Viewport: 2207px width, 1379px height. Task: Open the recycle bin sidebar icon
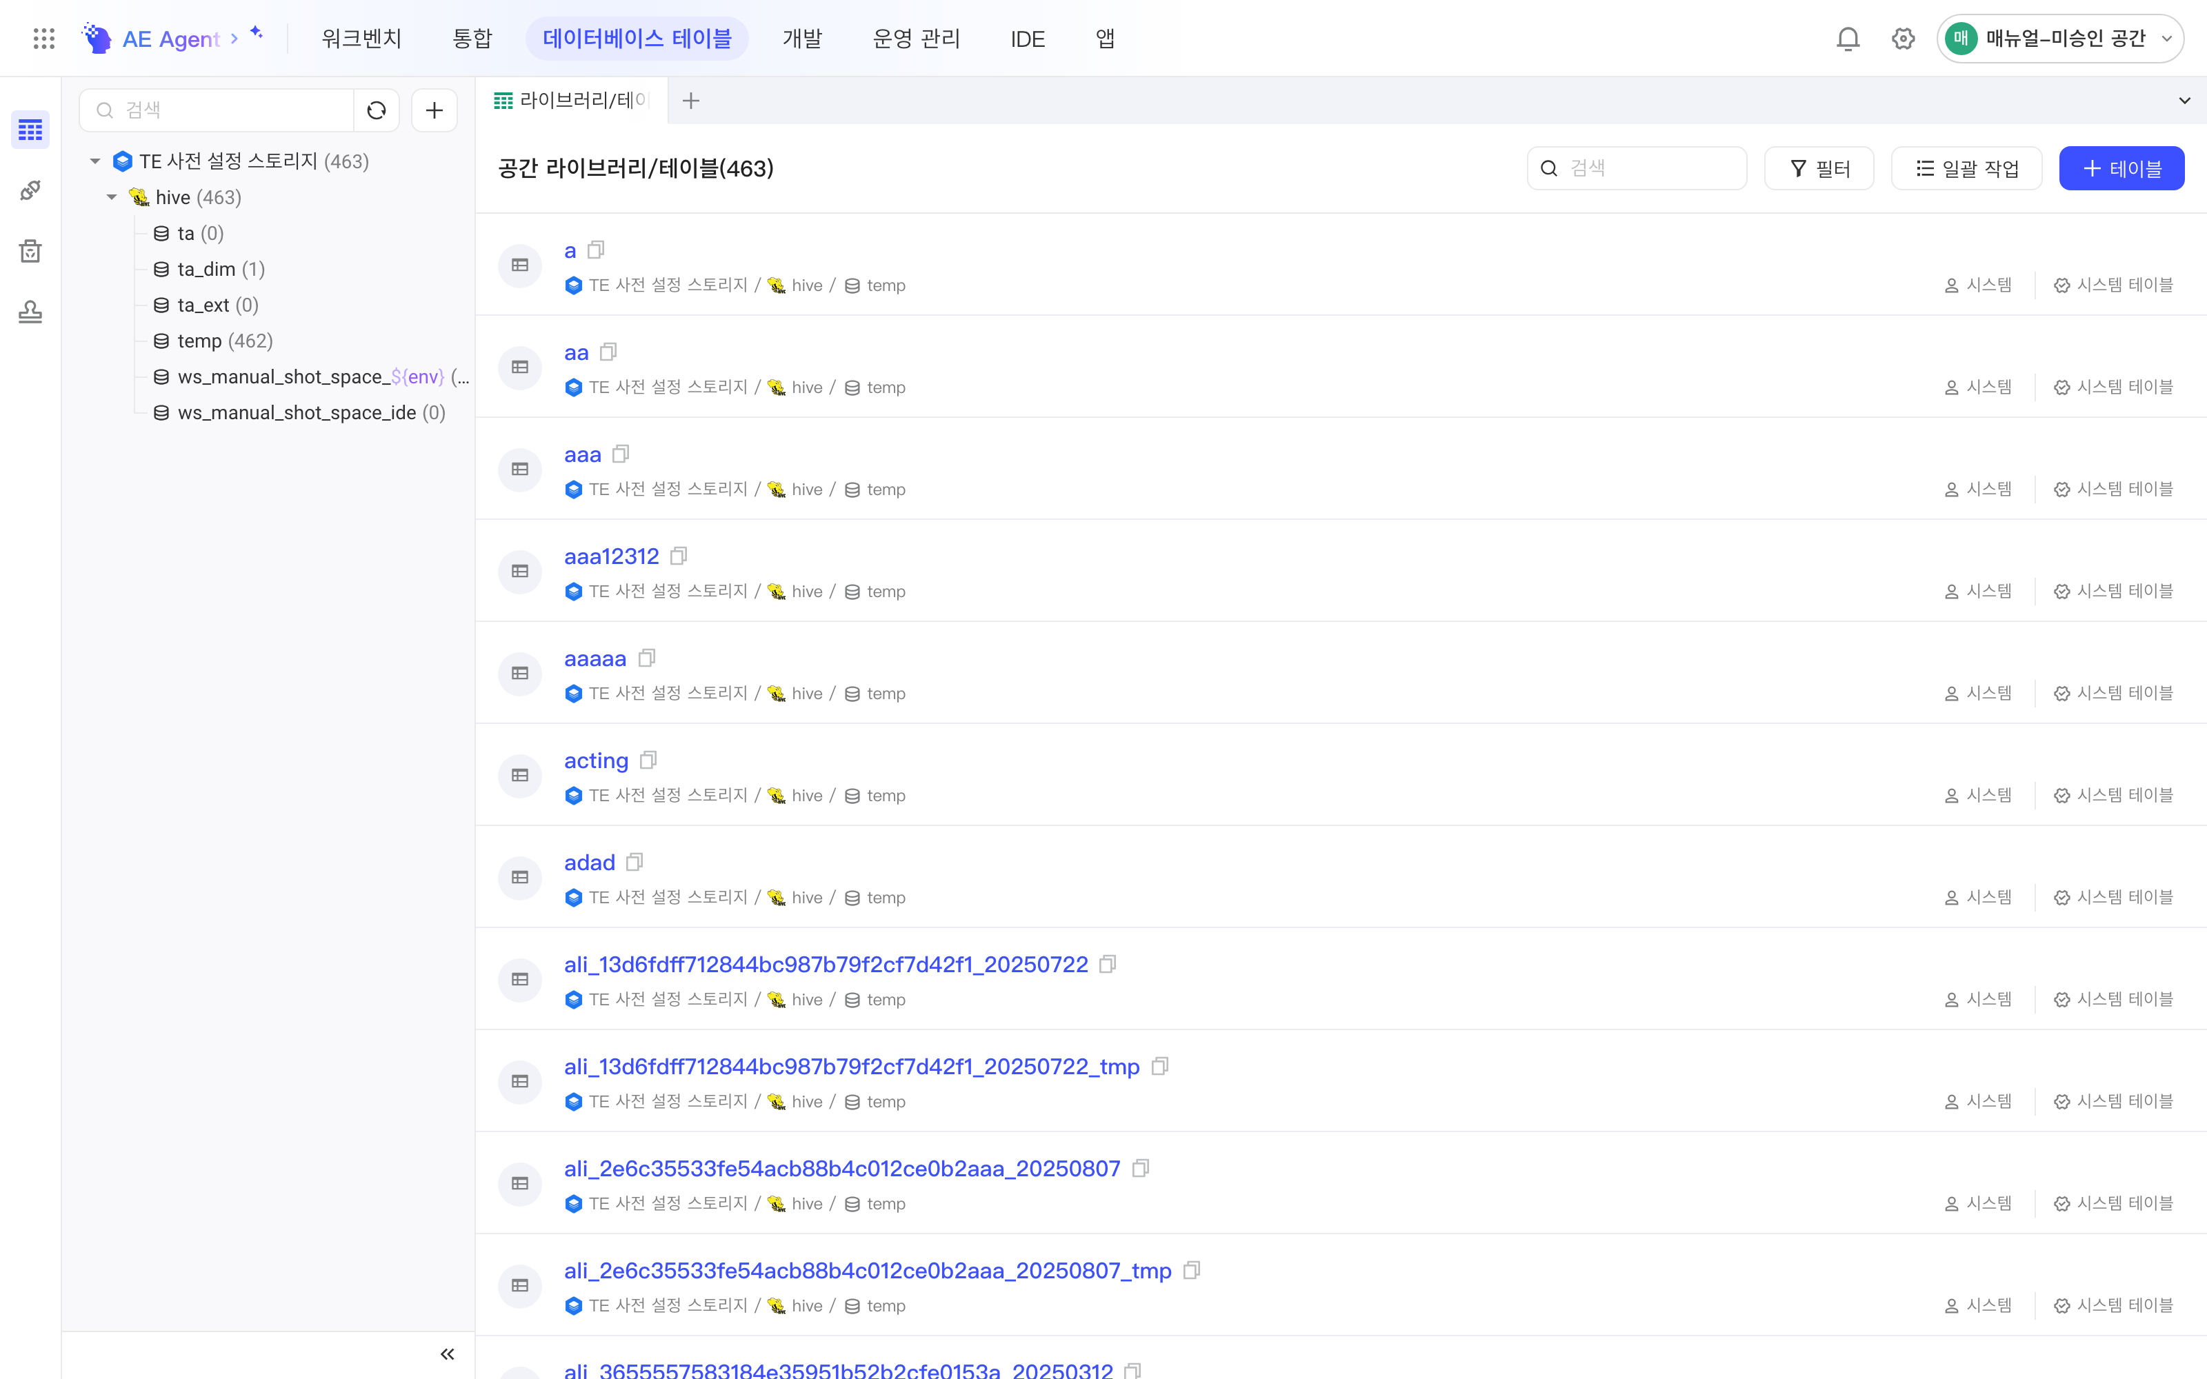[30, 251]
